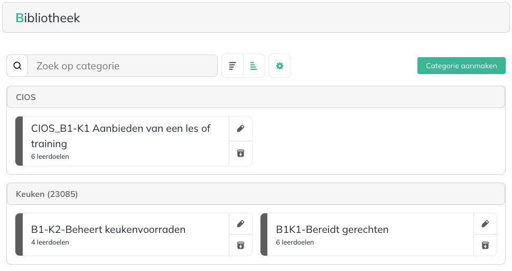Focus the 'Zoek op categorie' search field
The image size is (512, 271).
click(122, 66)
